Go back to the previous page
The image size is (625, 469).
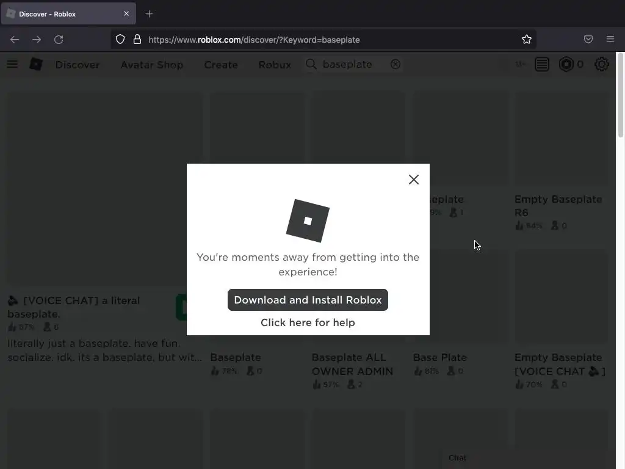coord(15,40)
